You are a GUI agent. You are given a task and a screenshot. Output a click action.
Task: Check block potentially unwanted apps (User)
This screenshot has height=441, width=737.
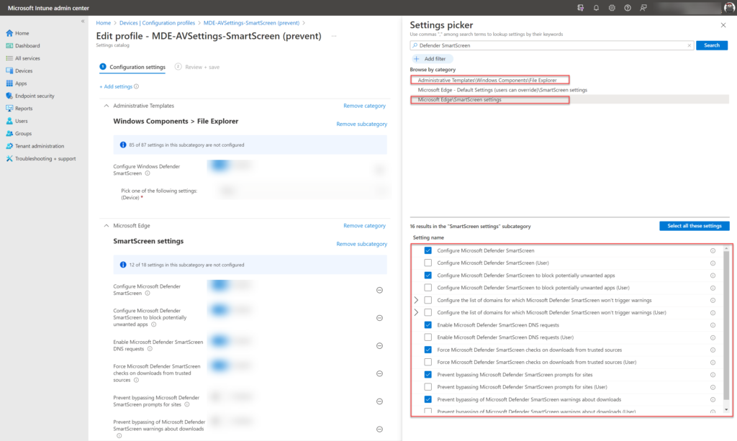[428, 288]
